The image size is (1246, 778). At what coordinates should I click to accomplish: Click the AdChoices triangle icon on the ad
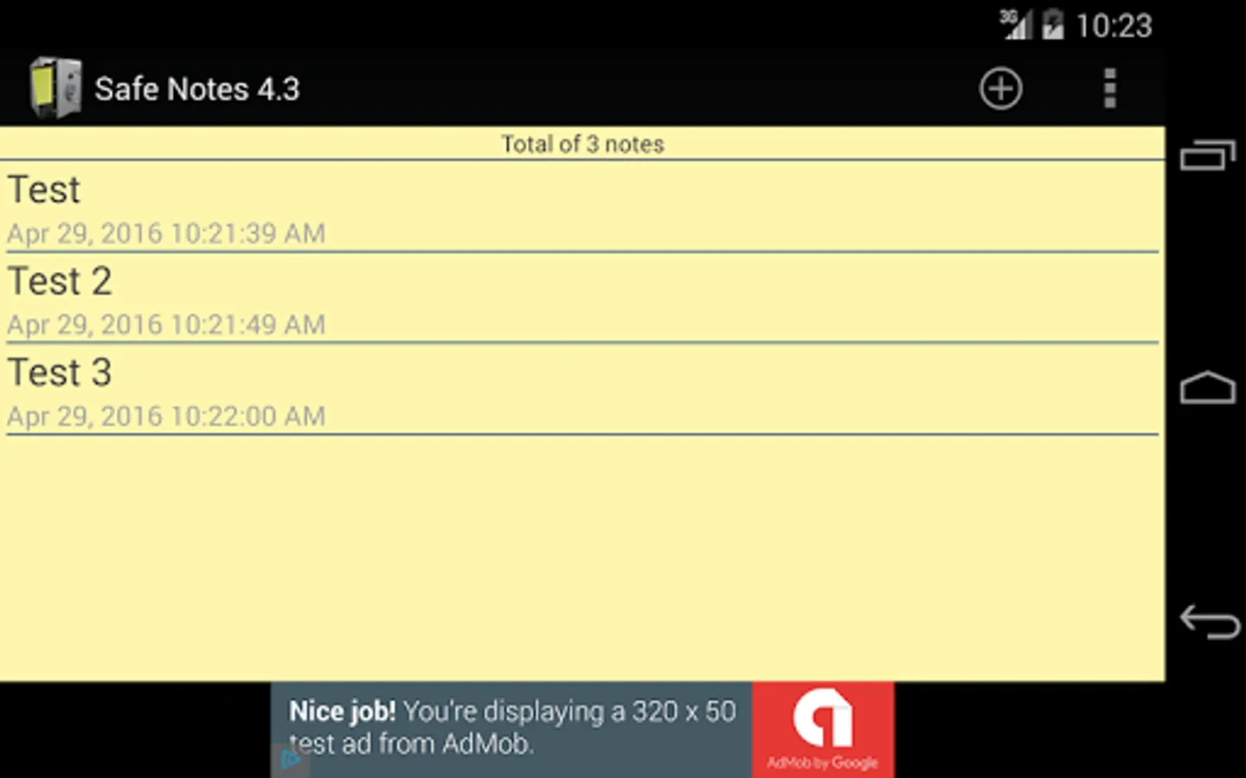click(291, 761)
